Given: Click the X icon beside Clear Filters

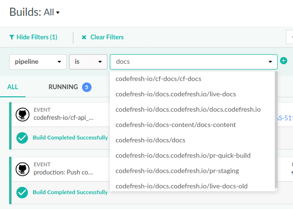Looking at the screenshot, I should (x=84, y=37).
